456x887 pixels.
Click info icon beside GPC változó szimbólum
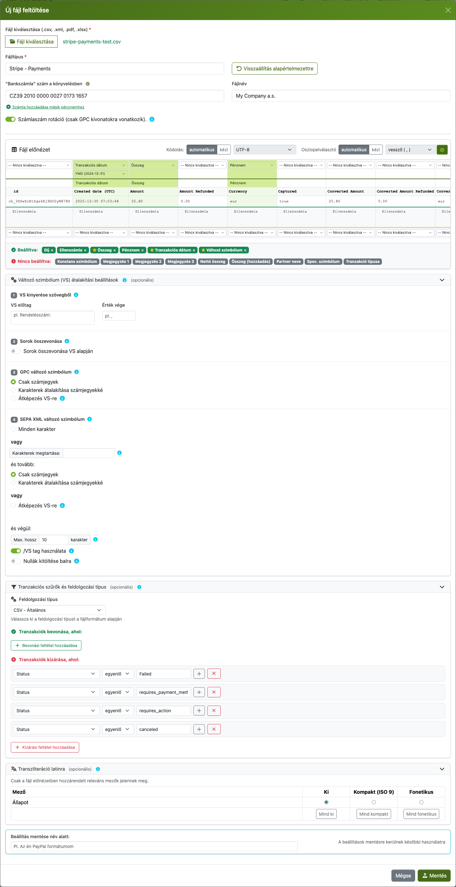(77, 372)
